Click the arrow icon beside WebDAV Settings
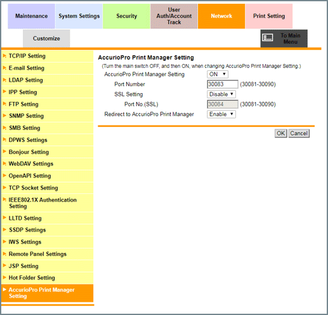This screenshot has height=315, width=328. [x=4, y=164]
